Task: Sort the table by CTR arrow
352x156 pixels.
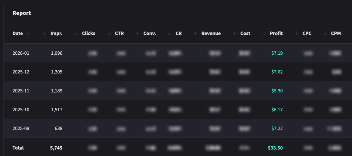Action: [x=109, y=34]
